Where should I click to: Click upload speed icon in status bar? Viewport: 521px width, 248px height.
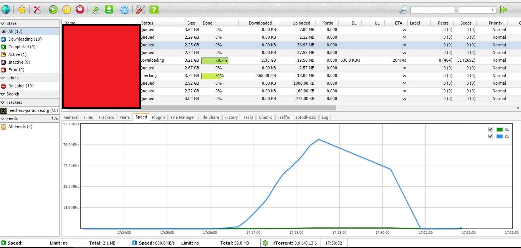[3, 243]
